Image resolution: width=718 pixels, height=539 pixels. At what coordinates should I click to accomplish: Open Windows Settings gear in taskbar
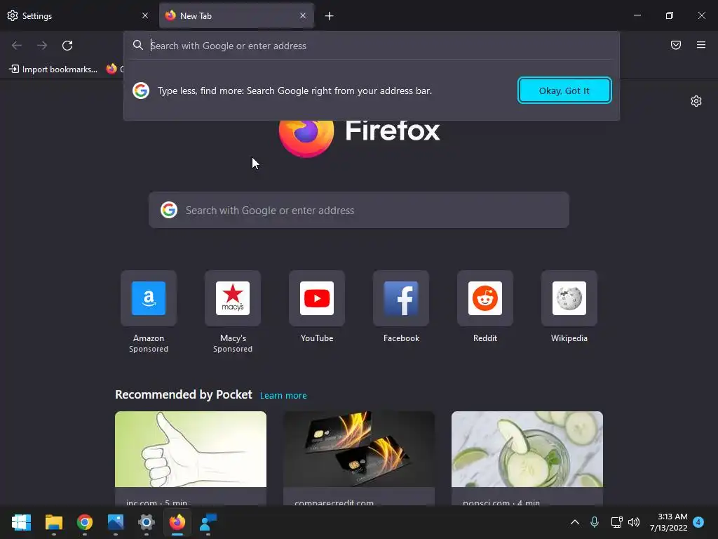coord(147,522)
